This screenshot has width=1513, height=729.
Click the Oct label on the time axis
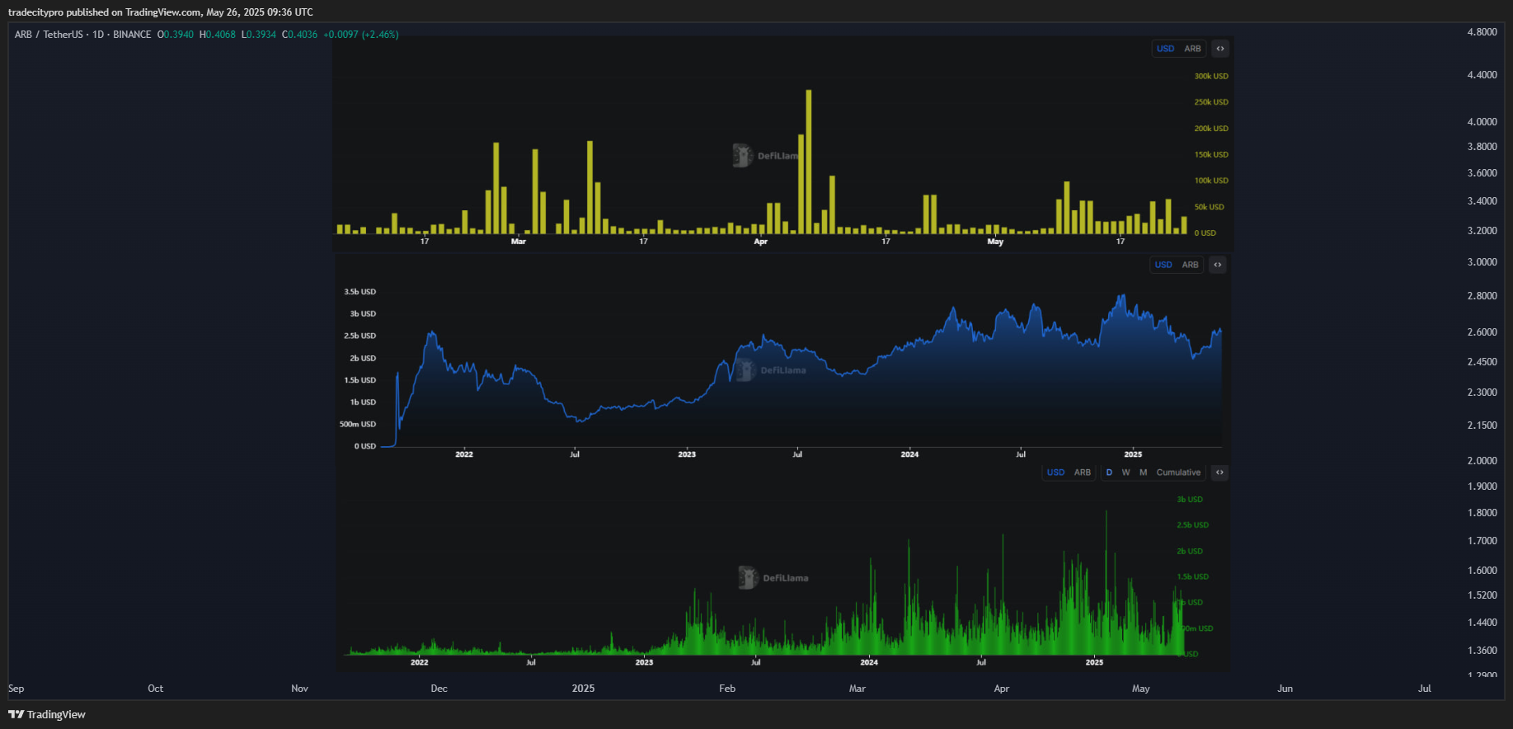[156, 689]
